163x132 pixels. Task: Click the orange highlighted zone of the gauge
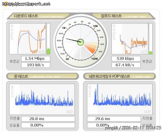(x=91, y=48)
